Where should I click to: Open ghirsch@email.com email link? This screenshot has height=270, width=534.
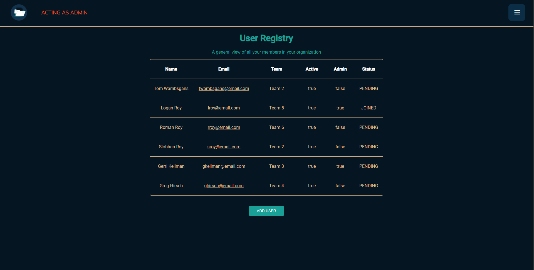[x=224, y=186]
